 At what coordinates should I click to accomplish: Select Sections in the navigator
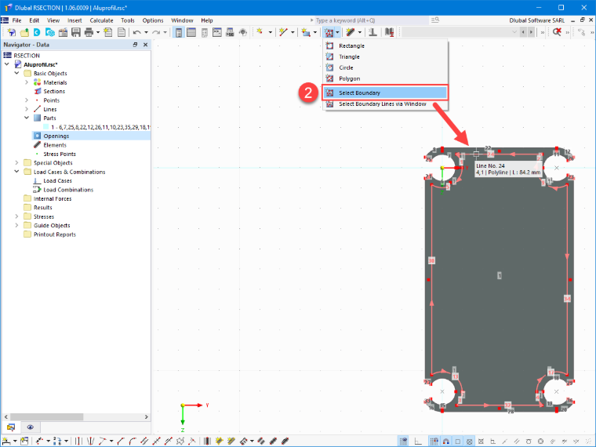54,91
